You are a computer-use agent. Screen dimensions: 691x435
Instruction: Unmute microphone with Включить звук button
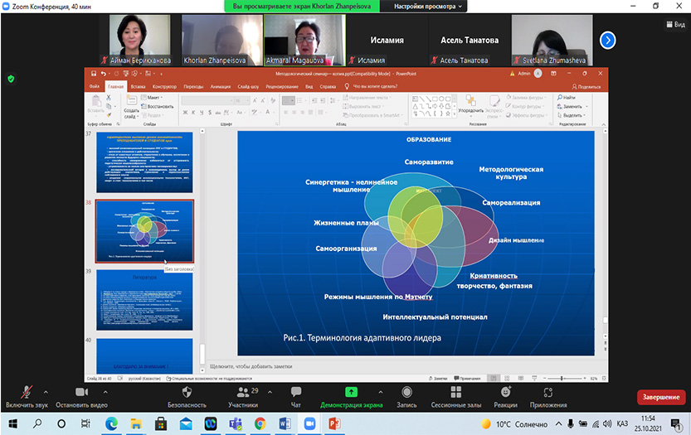(24, 392)
